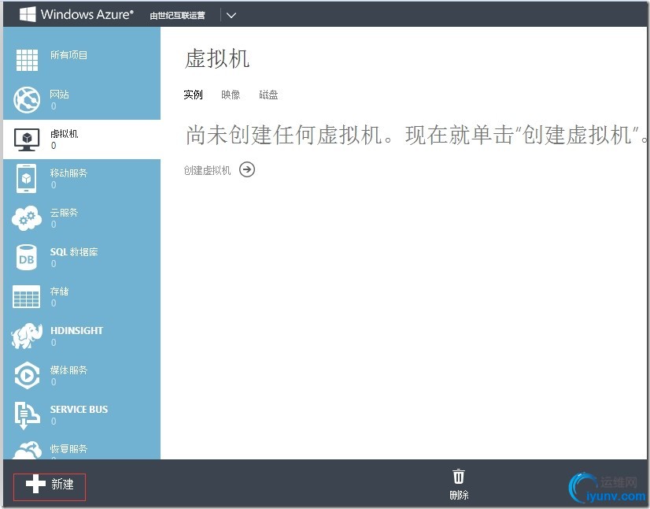Open the 云服务 cloud gears icon
Viewport: 650px width, 509px height.
click(27, 218)
